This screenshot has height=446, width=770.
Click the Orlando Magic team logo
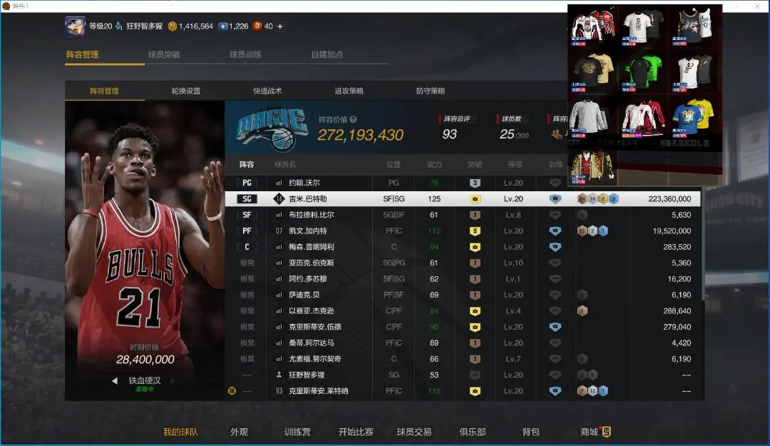[x=272, y=128]
